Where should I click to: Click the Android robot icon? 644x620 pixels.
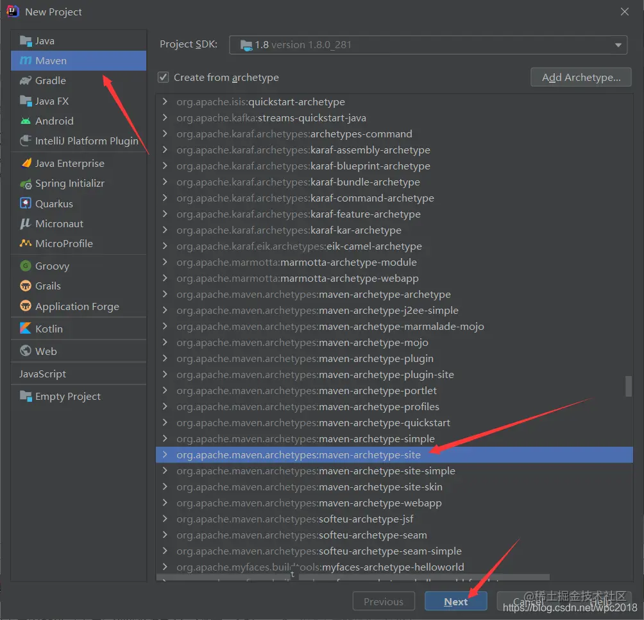[26, 121]
